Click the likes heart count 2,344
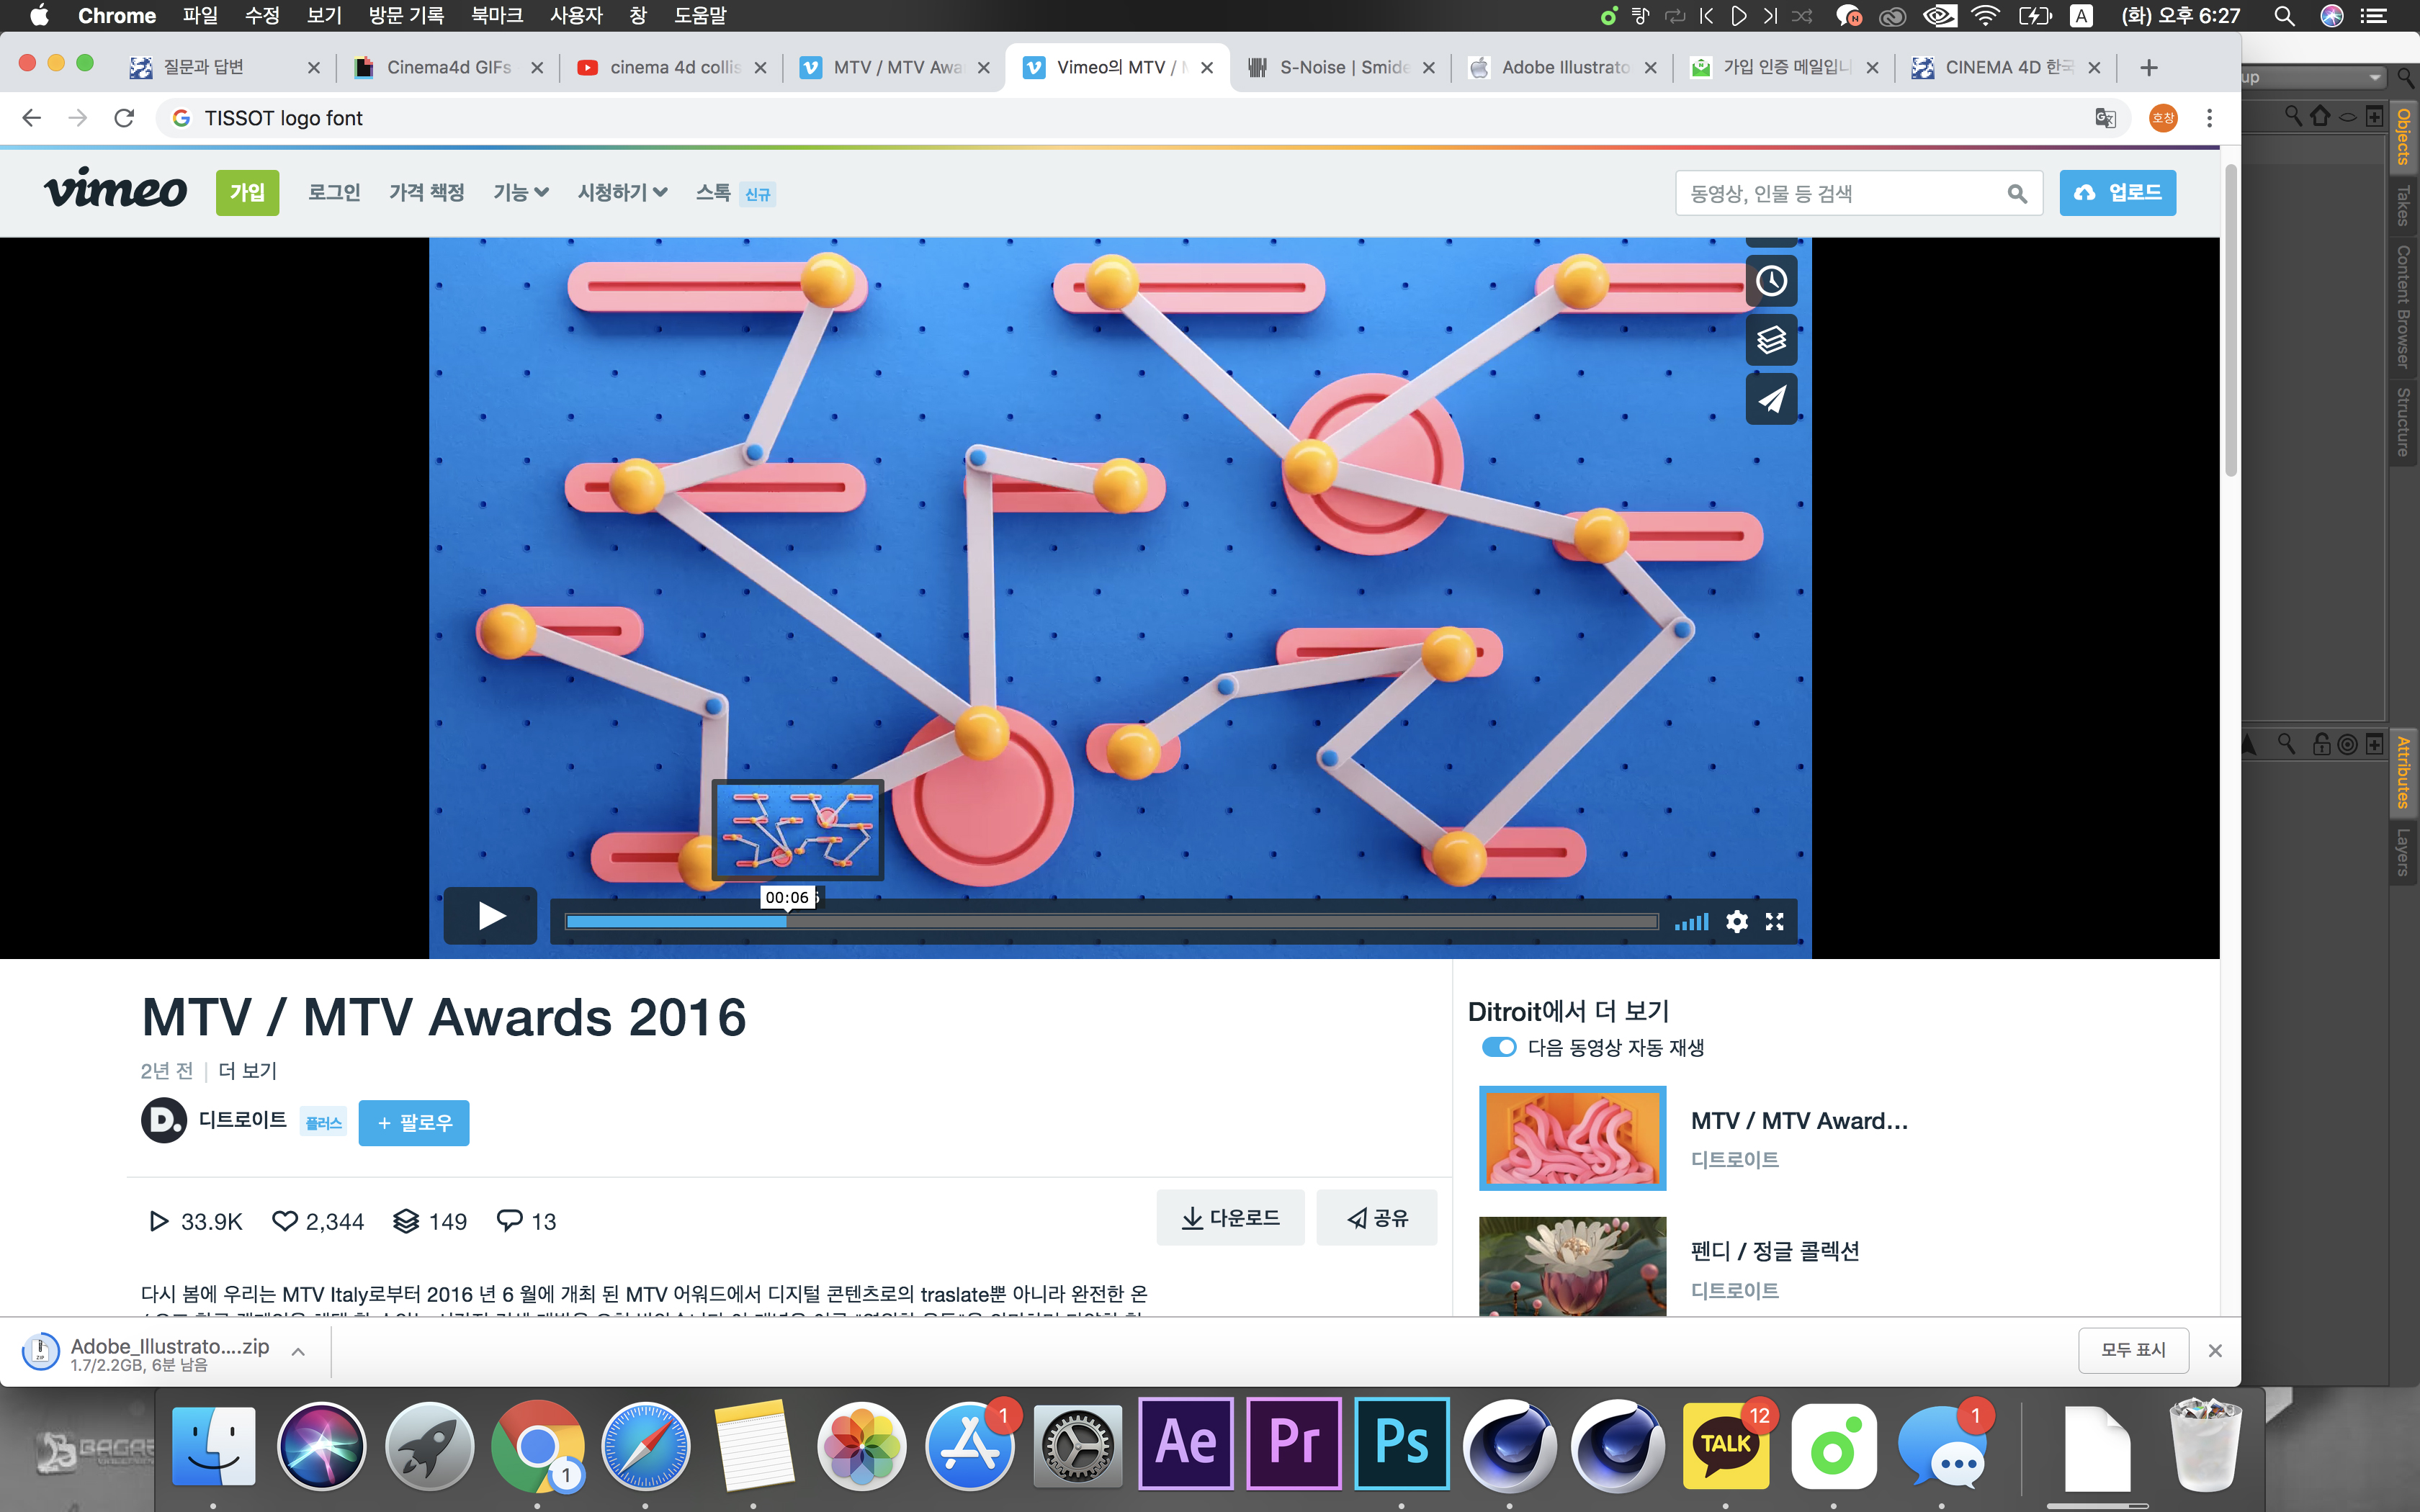Screen dimensions: 2420x1512 [x=318, y=1221]
